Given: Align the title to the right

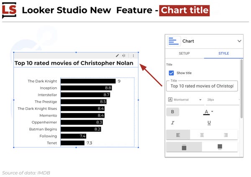Looking at the screenshot, I should pyautogui.click(x=226, y=135).
